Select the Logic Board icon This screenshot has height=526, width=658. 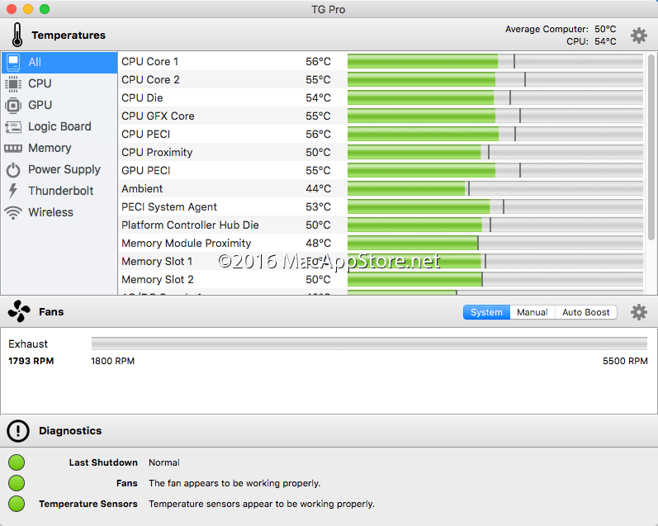13,126
